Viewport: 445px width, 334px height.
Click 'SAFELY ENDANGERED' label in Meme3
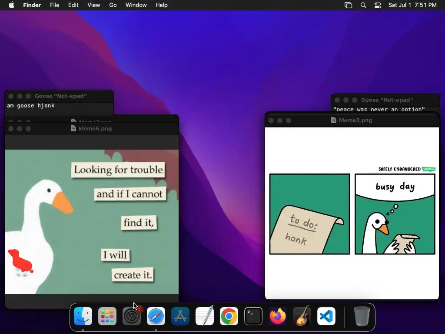(x=399, y=169)
